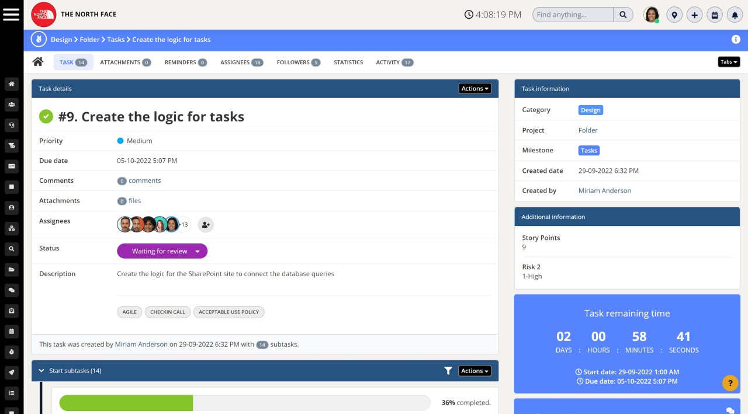748x414 pixels.
Task: Open the Waiting for review status dropdown
Action: coord(162,251)
